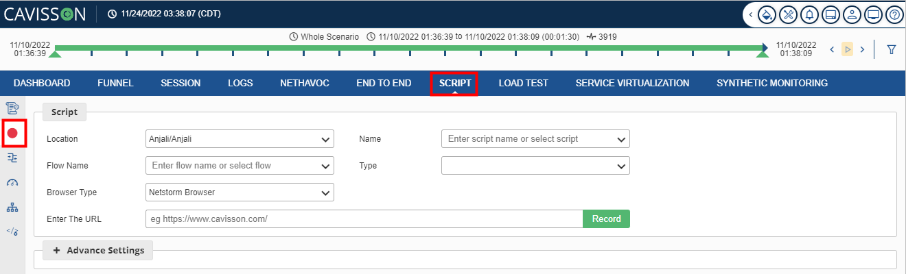The width and height of the screenshot is (906, 274).
Task: Click the tablet device icon in header
Action: click(x=831, y=14)
